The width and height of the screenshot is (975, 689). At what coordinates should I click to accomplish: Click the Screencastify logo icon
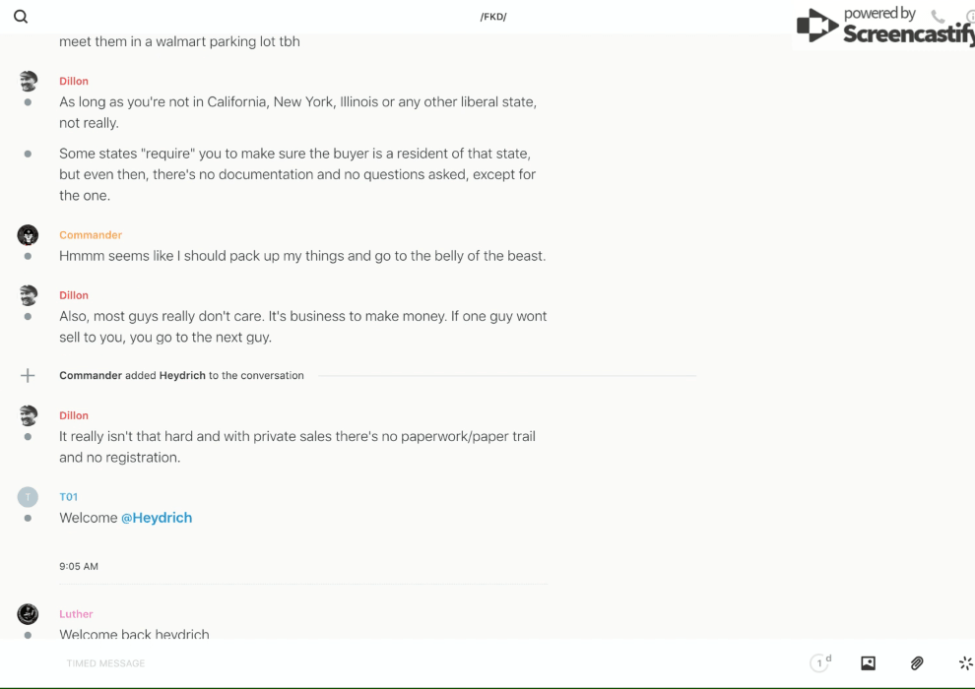[817, 27]
